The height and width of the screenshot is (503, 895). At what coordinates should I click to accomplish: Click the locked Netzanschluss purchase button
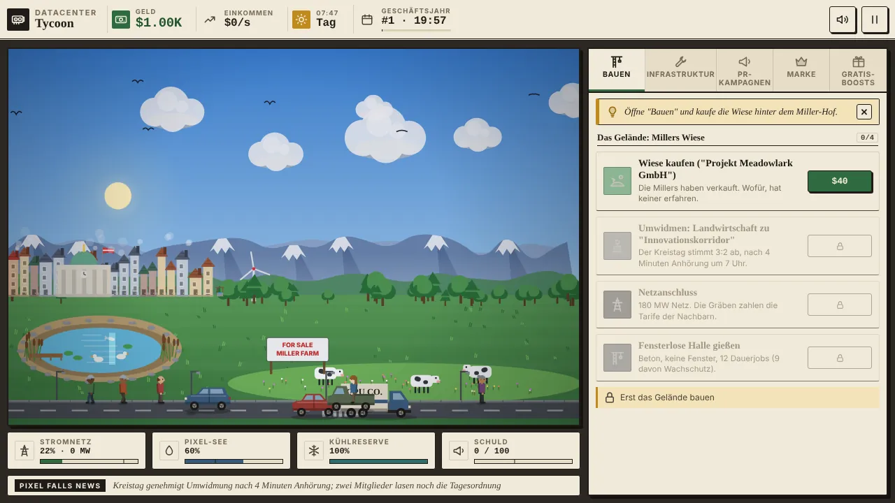[x=840, y=305]
